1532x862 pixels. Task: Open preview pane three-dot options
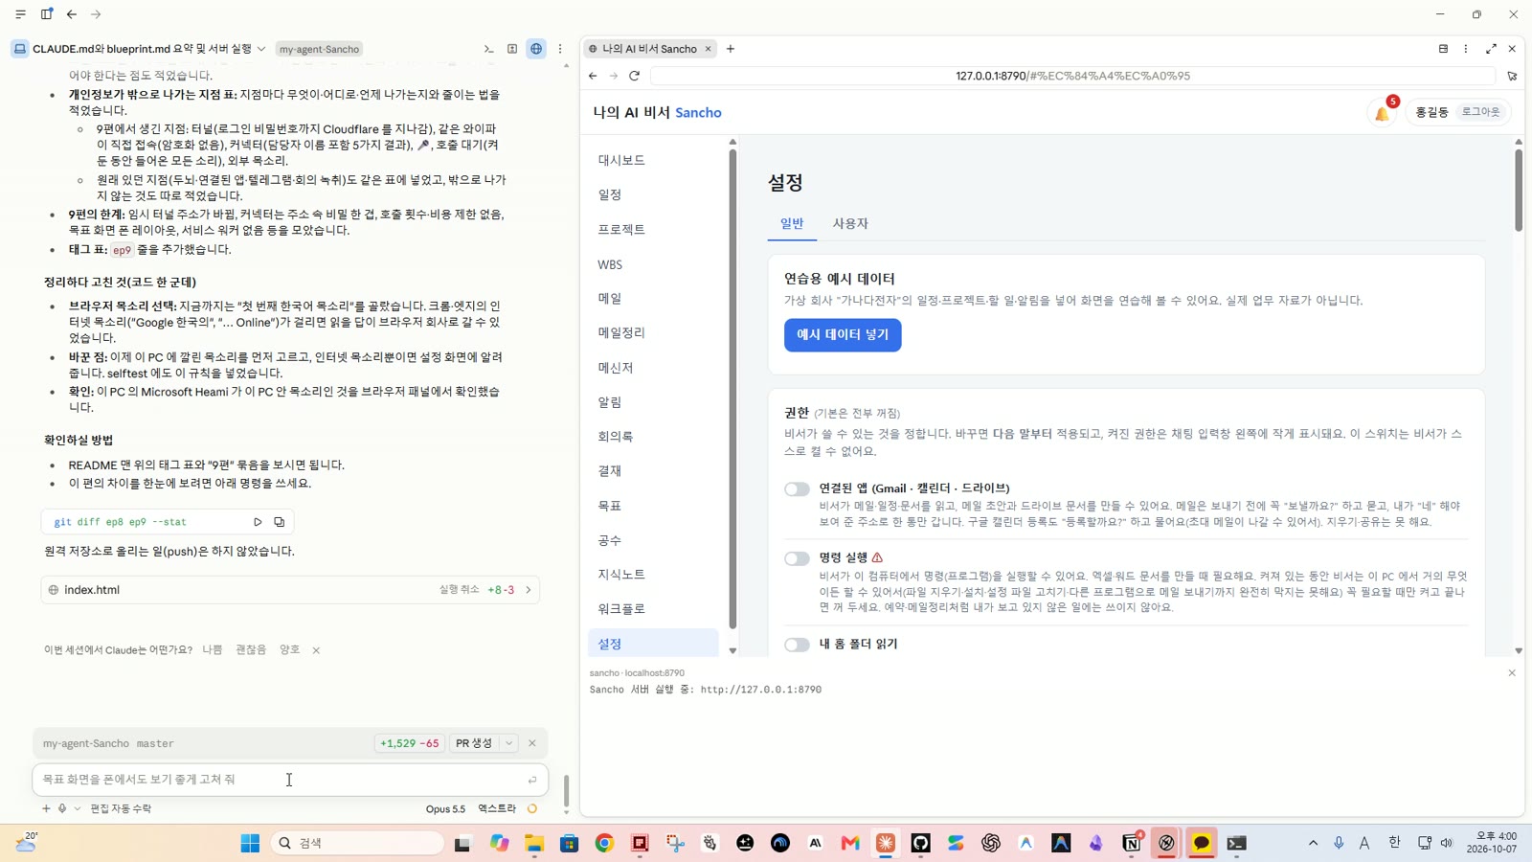click(1466, 49)
